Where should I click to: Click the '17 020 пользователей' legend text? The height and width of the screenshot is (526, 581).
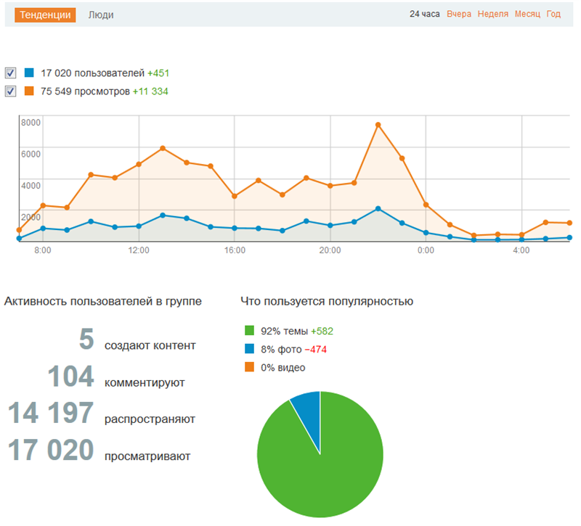[92, 73]
